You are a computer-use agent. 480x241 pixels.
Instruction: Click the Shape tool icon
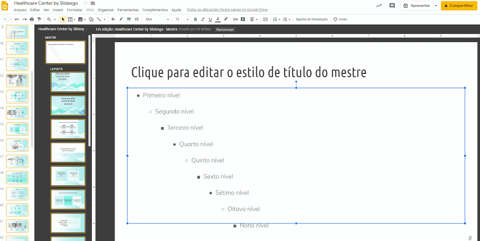tap(91, 19)
